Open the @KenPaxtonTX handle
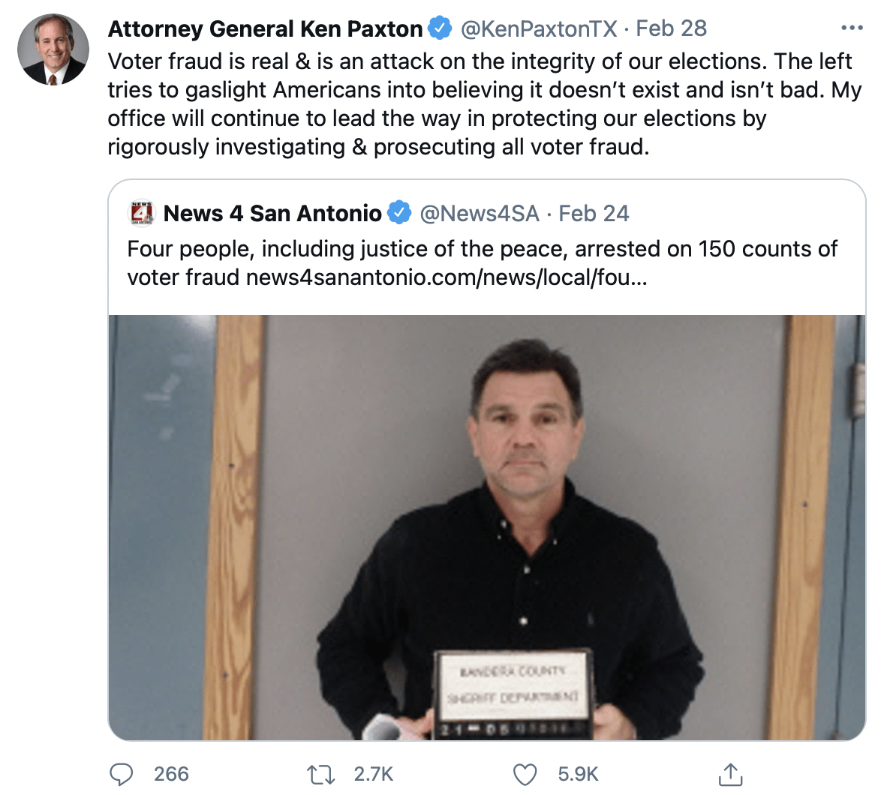The image size is (884, 795). (538, 28)
